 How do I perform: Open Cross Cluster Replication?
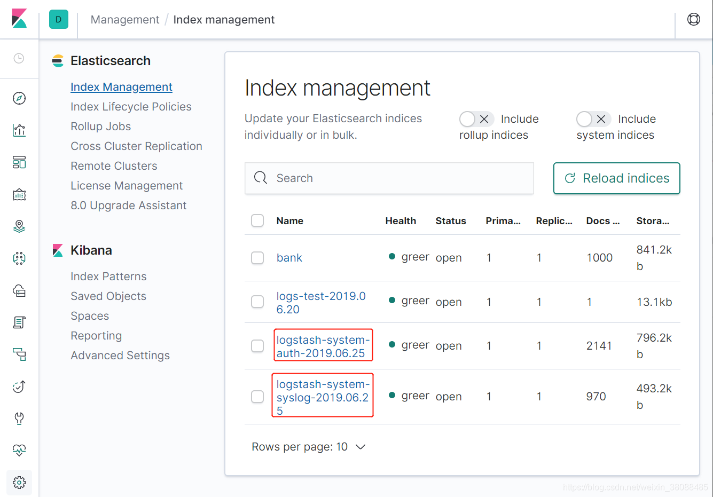click(x=136, y=146)
